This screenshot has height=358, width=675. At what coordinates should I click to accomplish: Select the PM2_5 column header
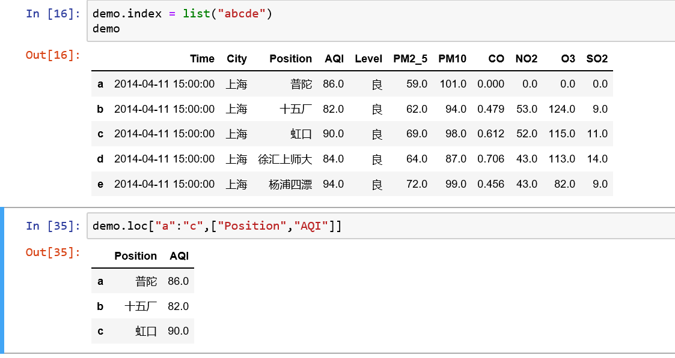point(410,59)
